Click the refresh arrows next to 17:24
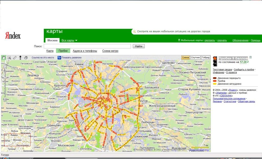 [248, 62]
